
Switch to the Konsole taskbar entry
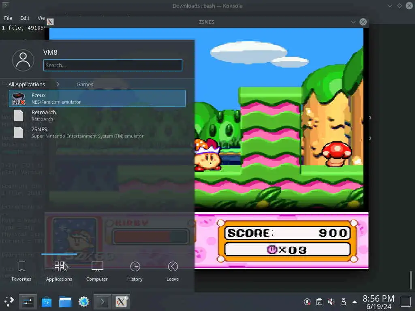103,301
